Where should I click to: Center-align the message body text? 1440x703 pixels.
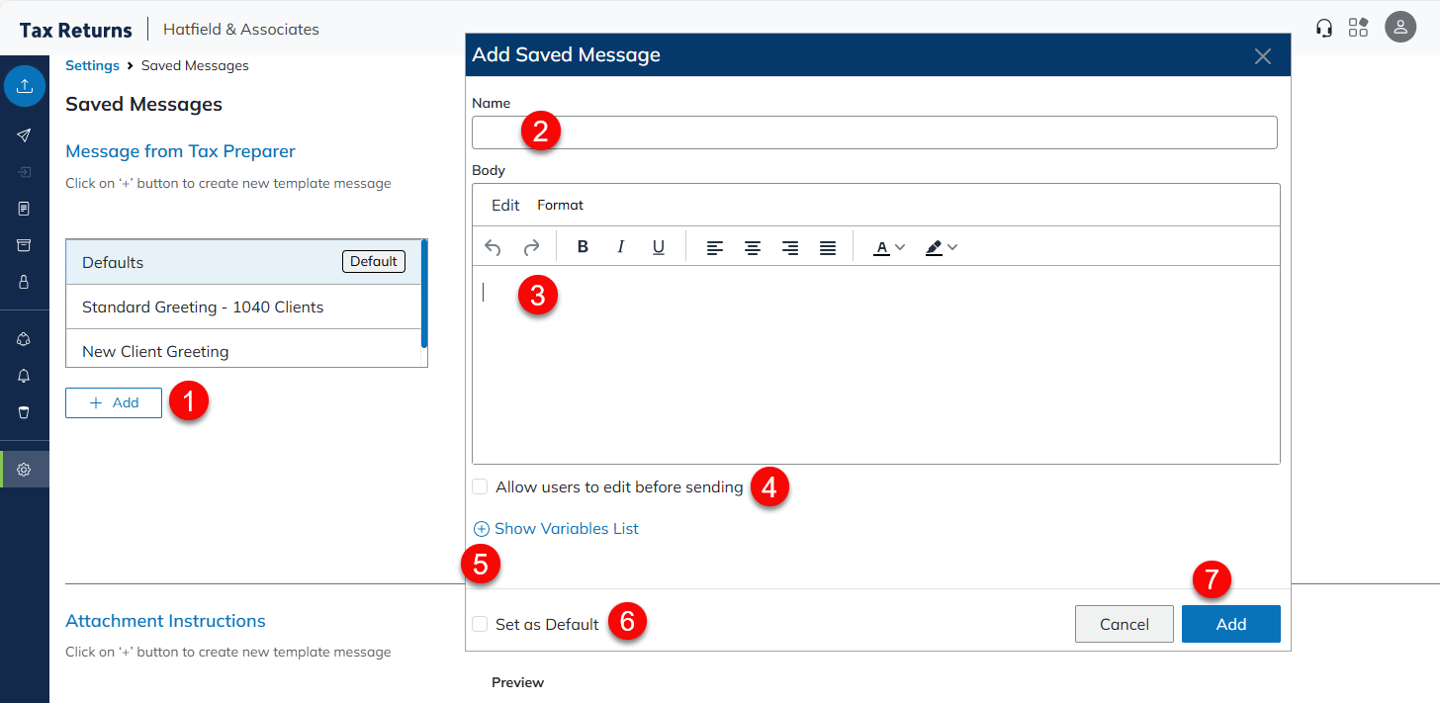click(752, 247)
